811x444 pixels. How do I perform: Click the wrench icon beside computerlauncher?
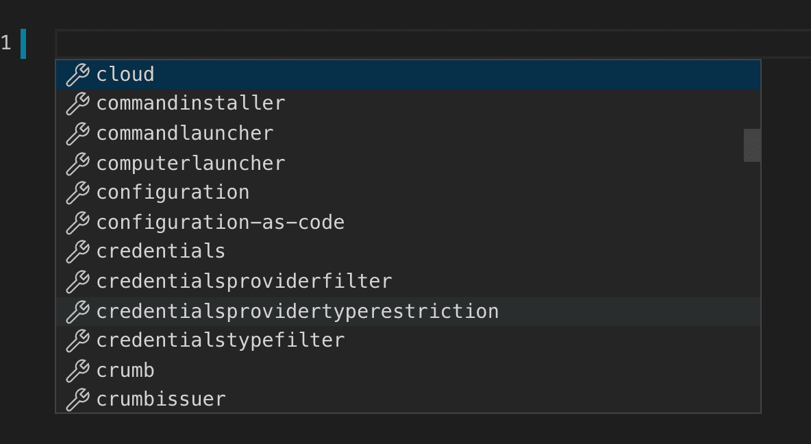77,163
